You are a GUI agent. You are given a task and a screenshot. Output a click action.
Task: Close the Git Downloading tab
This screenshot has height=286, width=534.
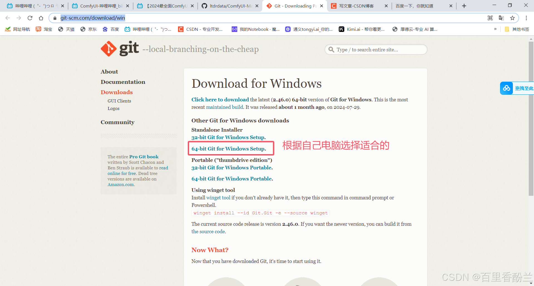[322, 6]
